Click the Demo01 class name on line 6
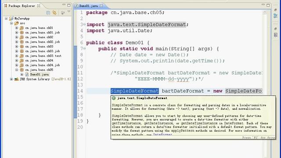 [x=135, y=43]
